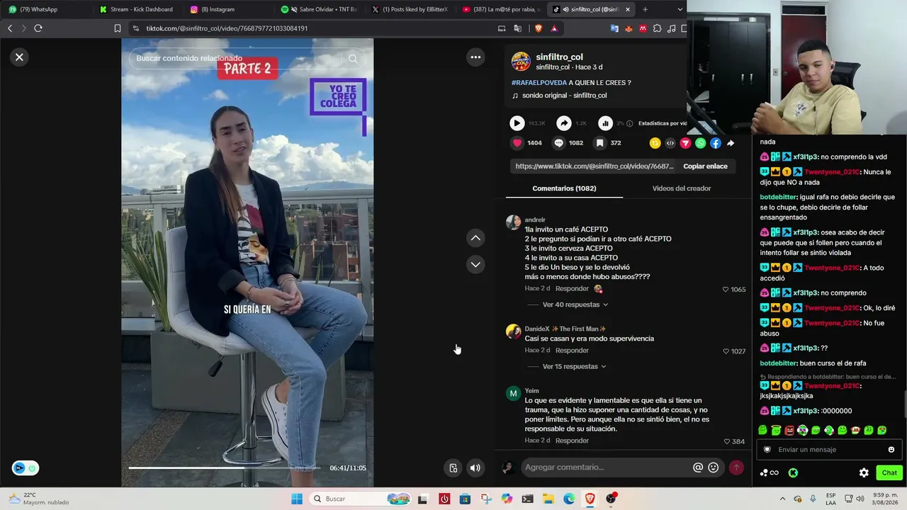The image size is (907, 510).
Task: Get embed code icon
Action: pyautogui.click(x=670, y=143)
